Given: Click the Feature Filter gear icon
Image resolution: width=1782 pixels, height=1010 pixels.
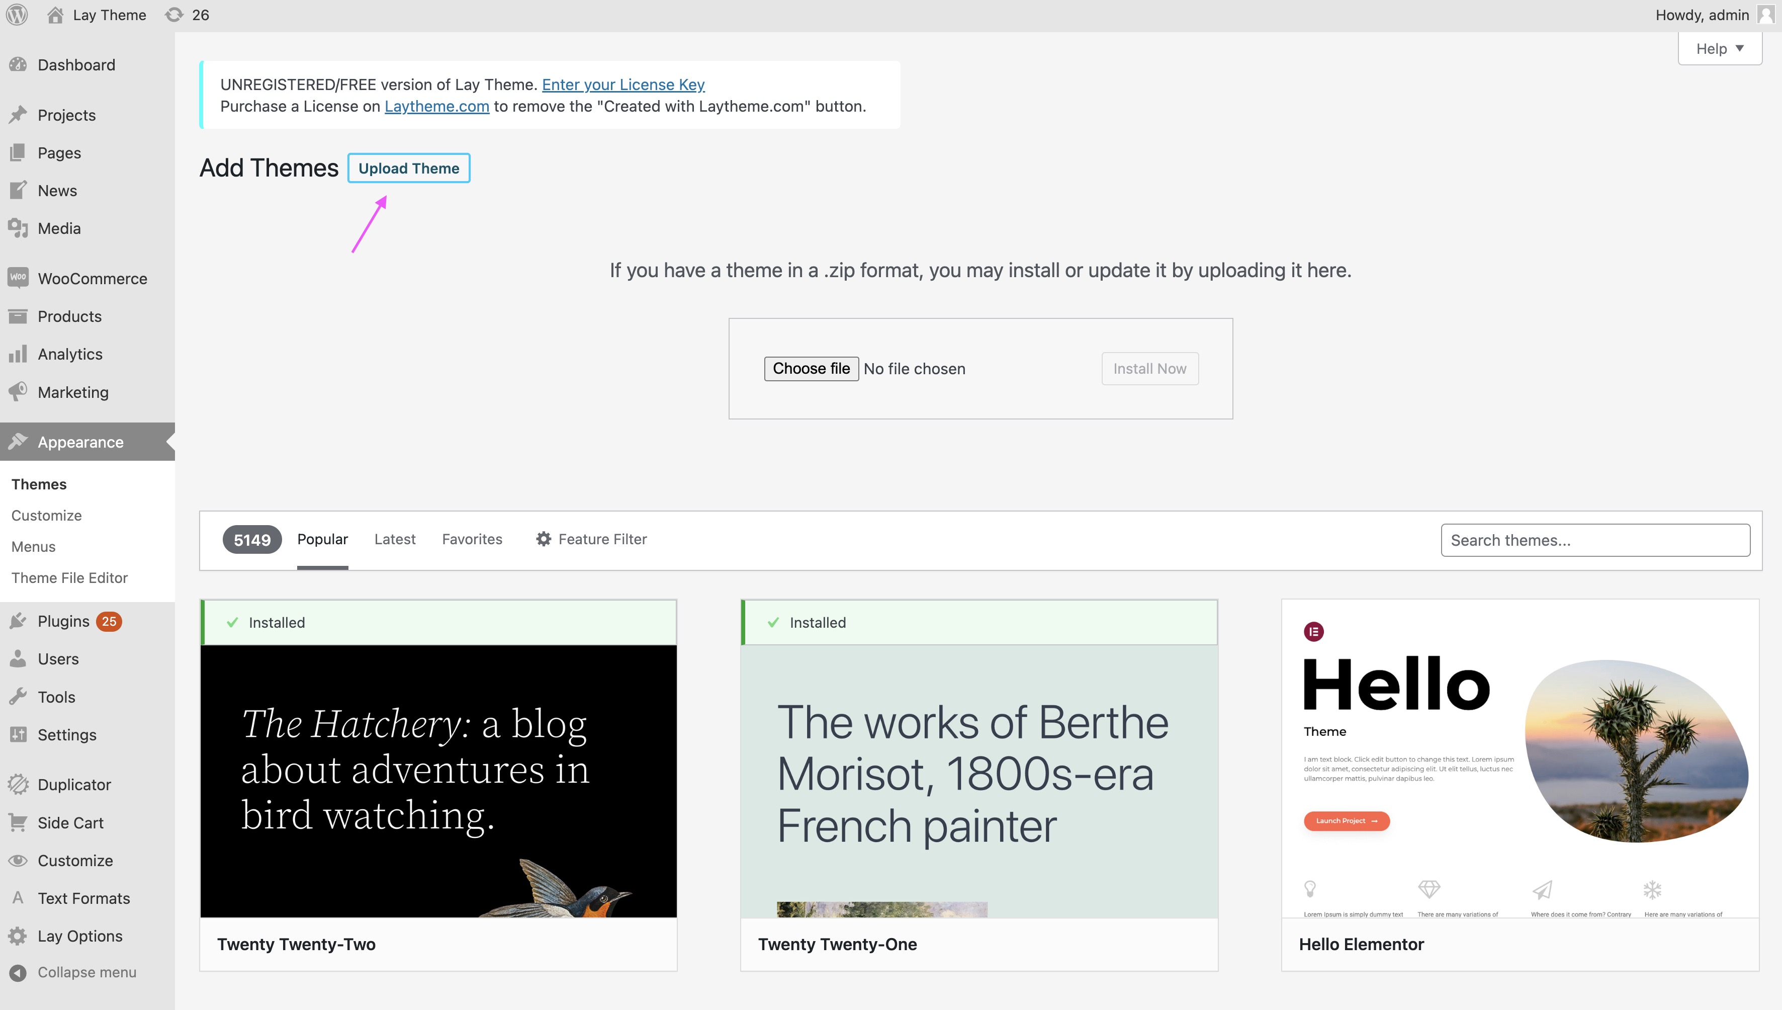Looking at the screenshot, I should (x=544, y=539).
